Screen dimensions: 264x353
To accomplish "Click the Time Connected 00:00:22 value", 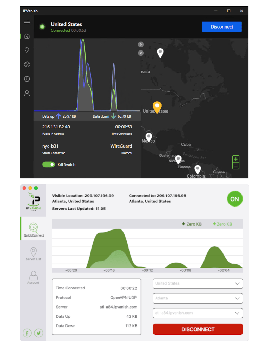I will 128,288.
